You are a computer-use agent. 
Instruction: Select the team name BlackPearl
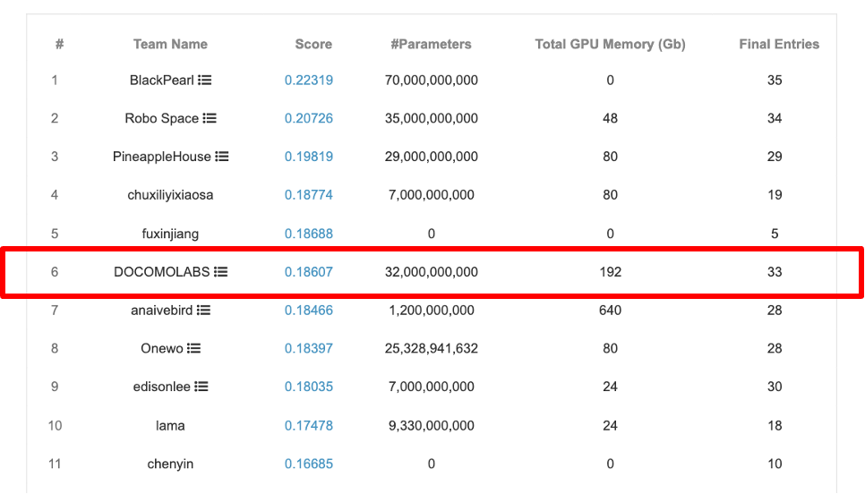pos(162,80)
